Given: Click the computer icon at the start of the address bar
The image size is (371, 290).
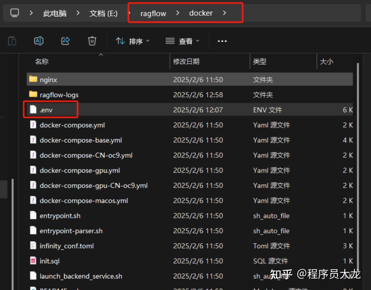Looking at the screenshot, I should tap(14, 13).
